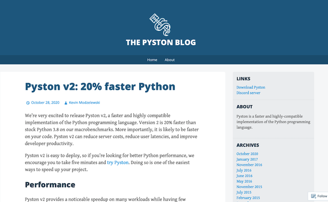This screenshot has height=202, width=328.
Task: Follow the try Pyston link
Action: (x=118, y=163)
